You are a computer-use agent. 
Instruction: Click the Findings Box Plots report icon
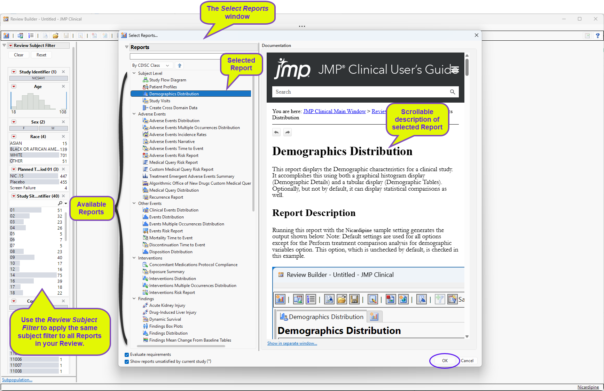[x=146, y=326]
